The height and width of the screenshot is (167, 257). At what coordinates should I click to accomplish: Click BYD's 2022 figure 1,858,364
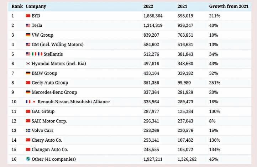153,16
